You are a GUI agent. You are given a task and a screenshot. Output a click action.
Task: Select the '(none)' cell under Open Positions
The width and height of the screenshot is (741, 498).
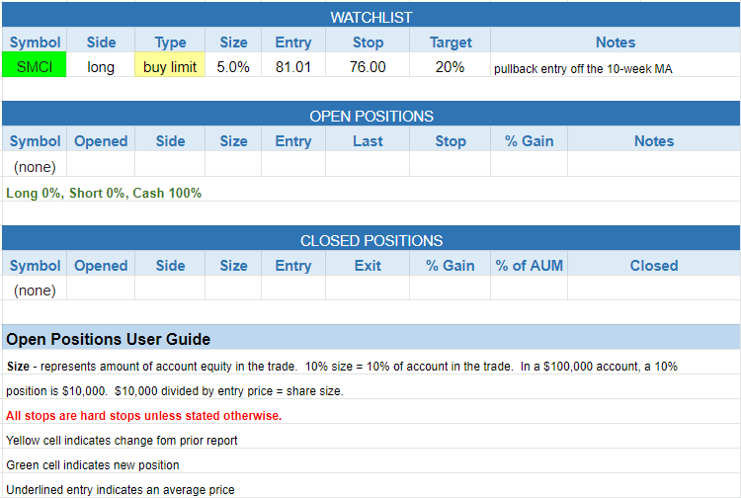[x=35, y=166]
